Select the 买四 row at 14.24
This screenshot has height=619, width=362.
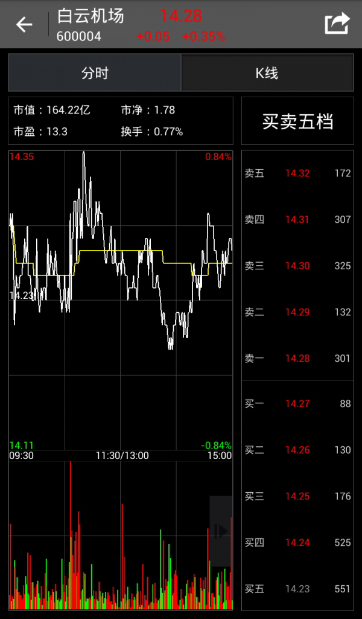[297, 543]
